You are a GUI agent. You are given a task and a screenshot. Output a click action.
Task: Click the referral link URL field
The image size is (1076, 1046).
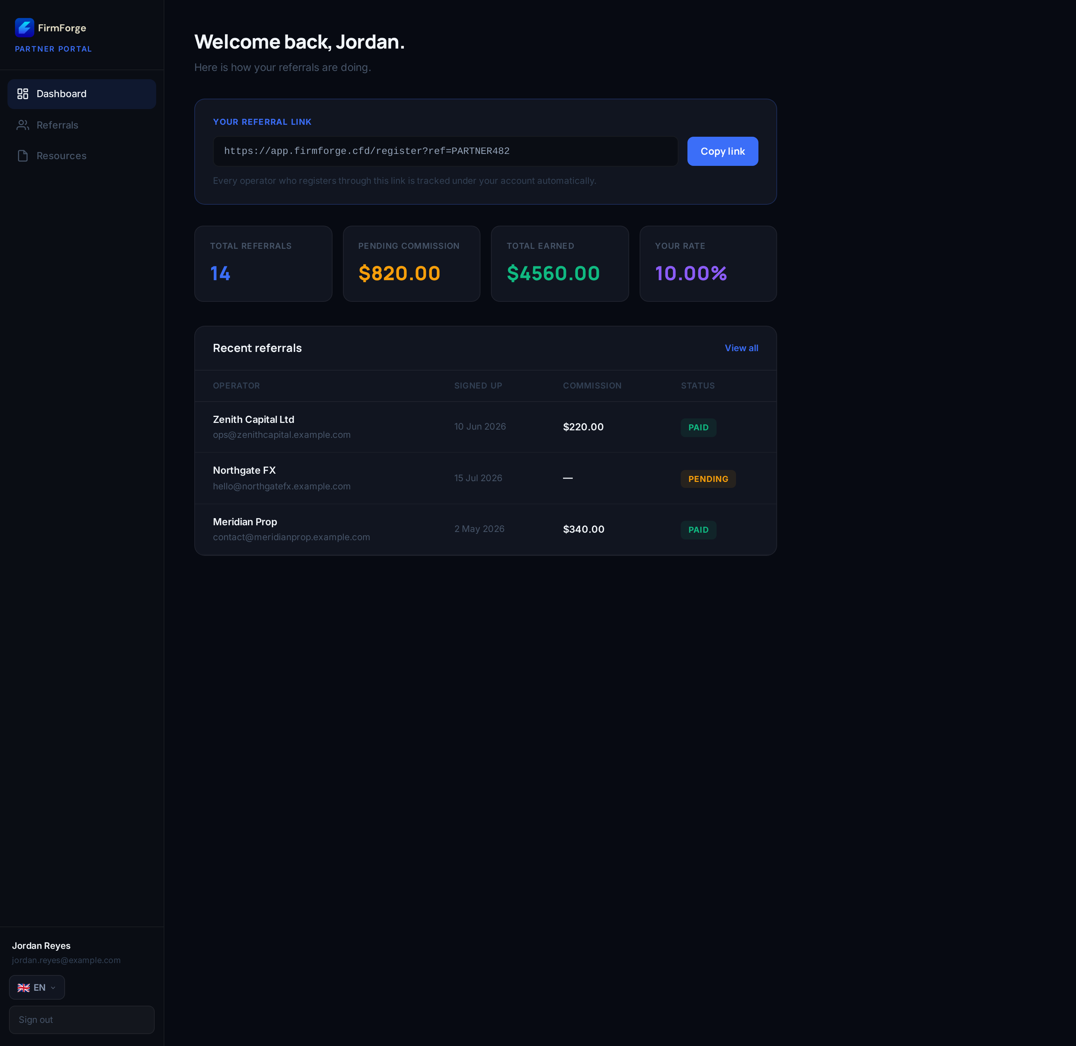click(446, 151)
